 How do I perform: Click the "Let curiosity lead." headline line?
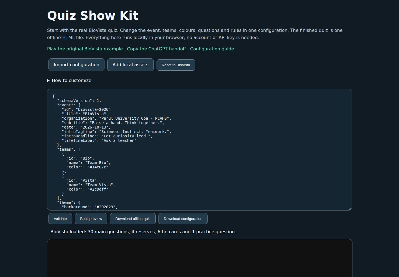[107, 136]
